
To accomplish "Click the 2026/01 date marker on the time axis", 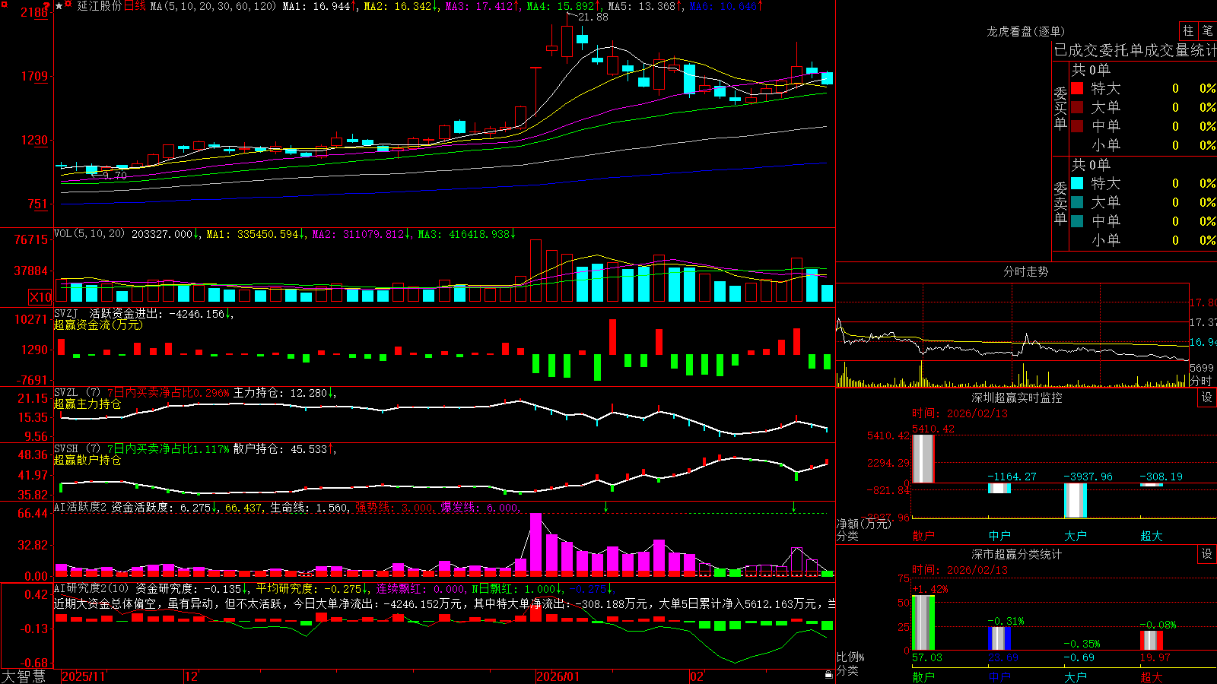I will (558, 676).
